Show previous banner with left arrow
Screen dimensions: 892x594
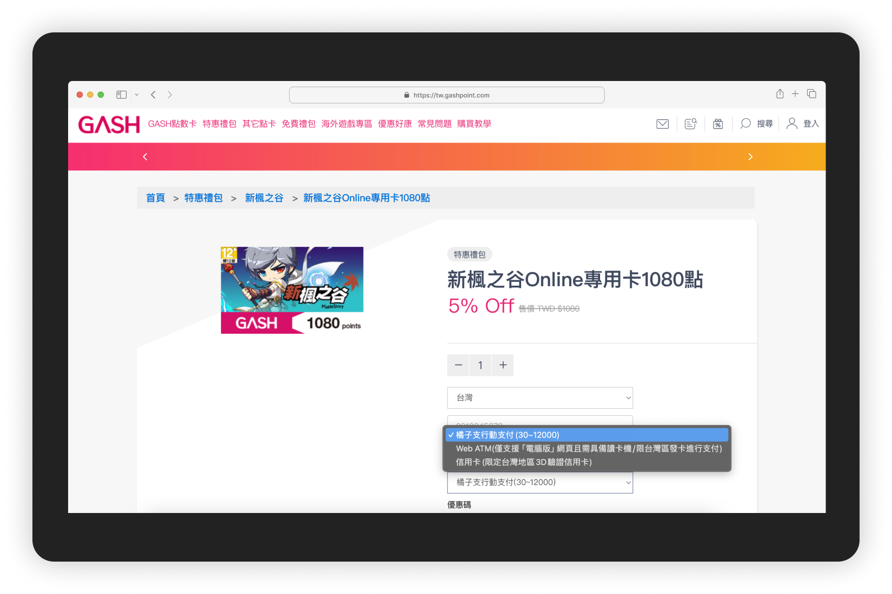click(x=145, y=157)
